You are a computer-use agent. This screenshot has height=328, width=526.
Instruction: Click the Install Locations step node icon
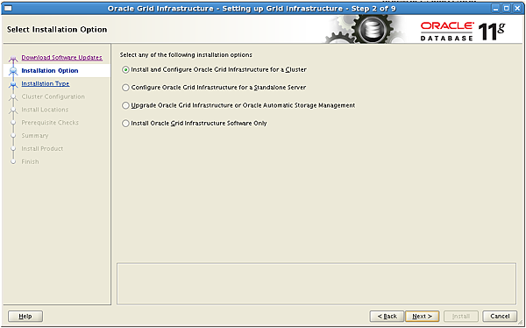[x=13, y=111]
